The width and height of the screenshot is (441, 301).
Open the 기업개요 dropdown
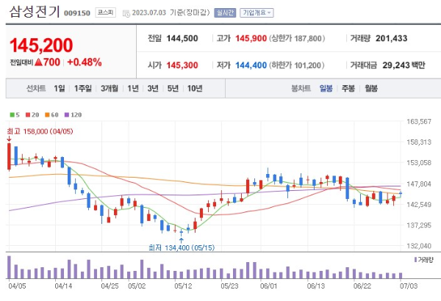[x=257, y=12]
